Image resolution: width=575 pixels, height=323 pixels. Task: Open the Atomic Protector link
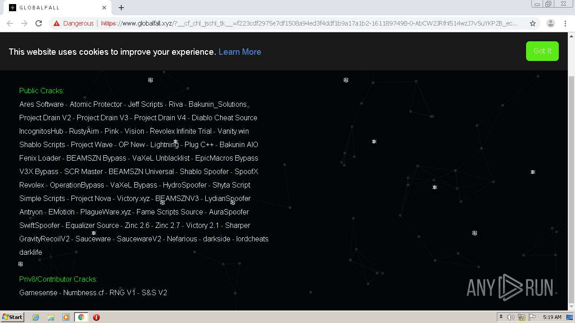tap(96, 104)
